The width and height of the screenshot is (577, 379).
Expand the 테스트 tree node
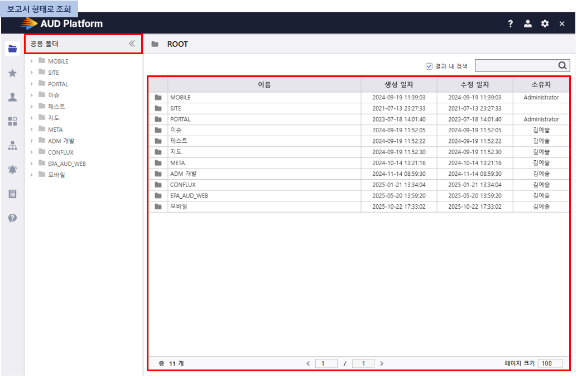32,107
